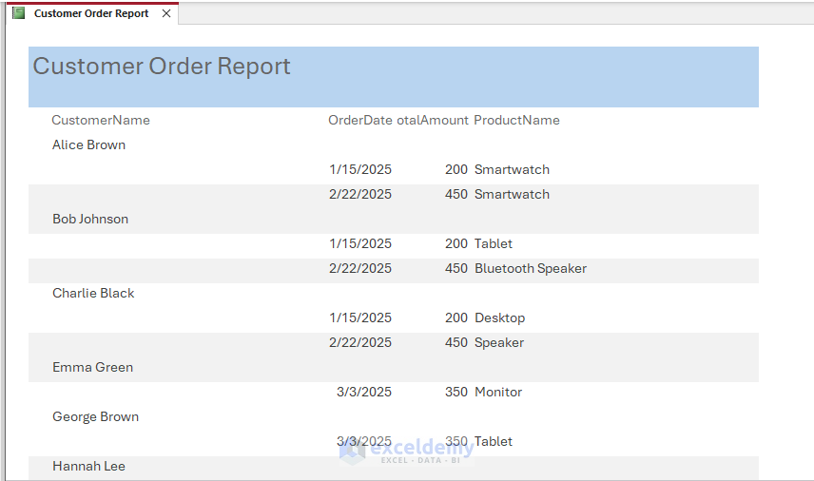The width and height of the screenshot is (814, 481).
Task: Select the Bluetooth Speaker product field
Action: (x=531, y=268)
